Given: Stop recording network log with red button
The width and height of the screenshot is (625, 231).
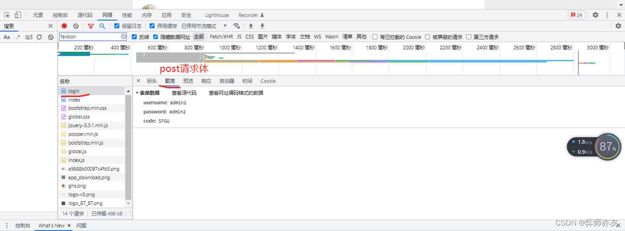Looking at the screenshot, I should [x=65, y=26].
